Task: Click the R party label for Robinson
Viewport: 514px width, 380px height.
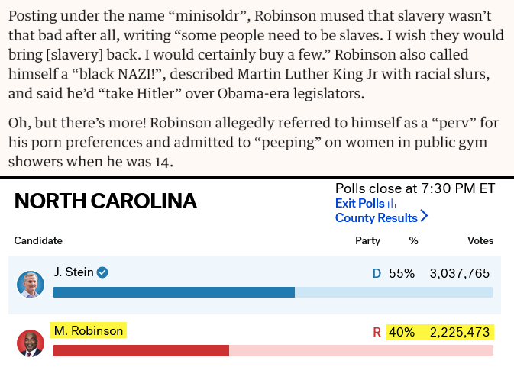Action: 376,332
